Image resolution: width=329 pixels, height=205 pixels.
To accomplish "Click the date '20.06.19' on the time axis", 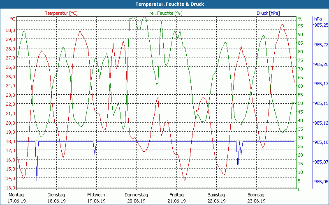I will pyautogui.click(x=136, y=201).
